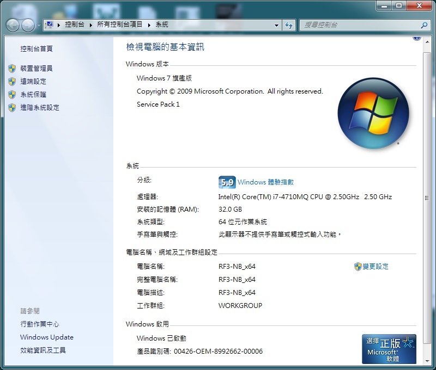Select 系統 breadcrumb in address bar
This screenshot has height=370, width=436.
162,24
